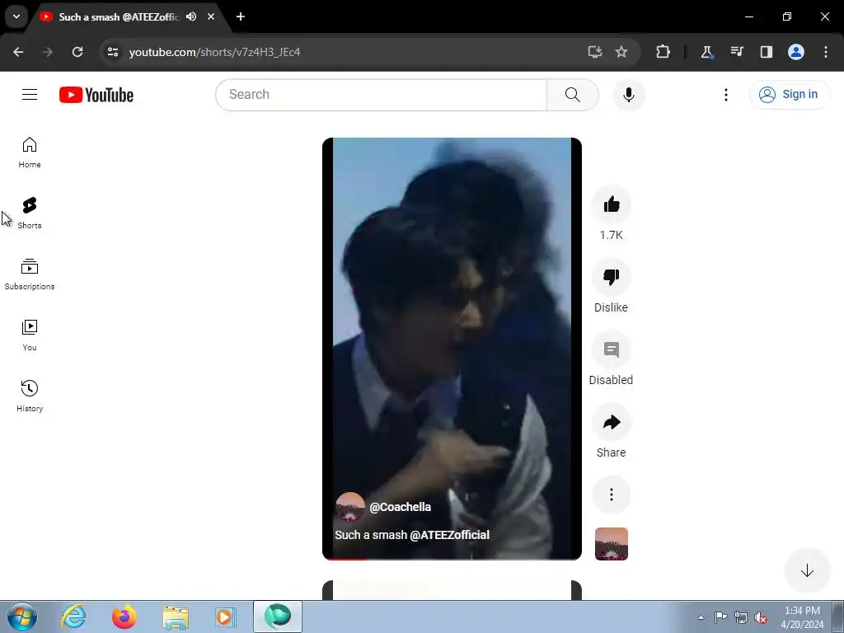The width and height of the screenshot is (844, 633).
Task: View site information icon in address bar
Action: (113, 52)
